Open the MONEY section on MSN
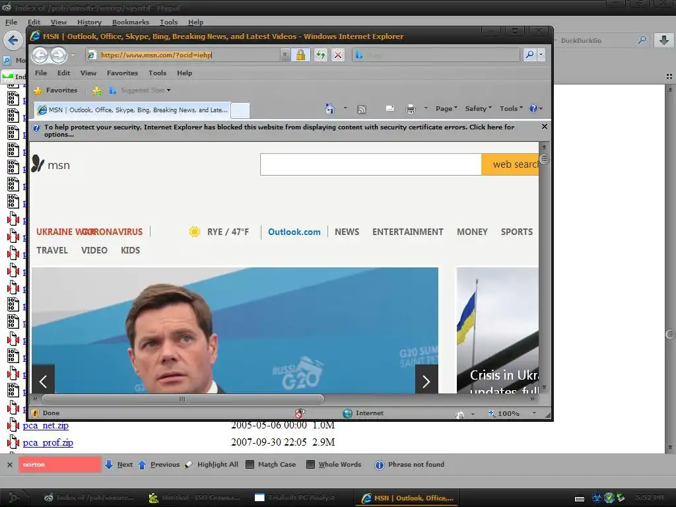The width and height of the screenshot is (676, 507). (472, 232)
